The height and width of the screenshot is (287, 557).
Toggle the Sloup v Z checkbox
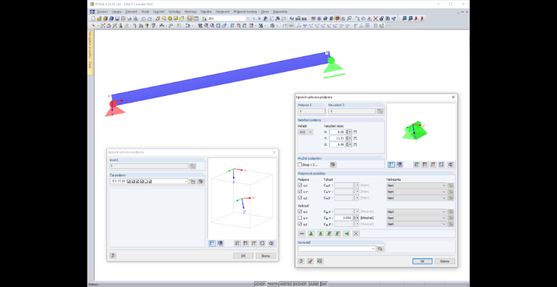click(300, 165)
